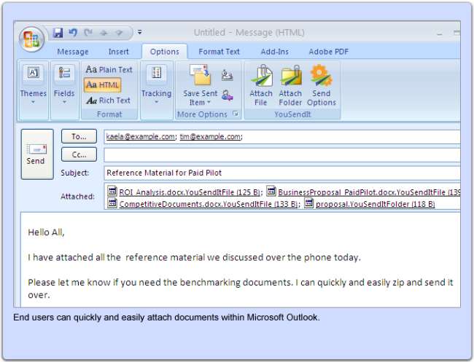The image size is (474, 362).
Task: Click the proposal folder attachment icon
Action: point(308,203)
